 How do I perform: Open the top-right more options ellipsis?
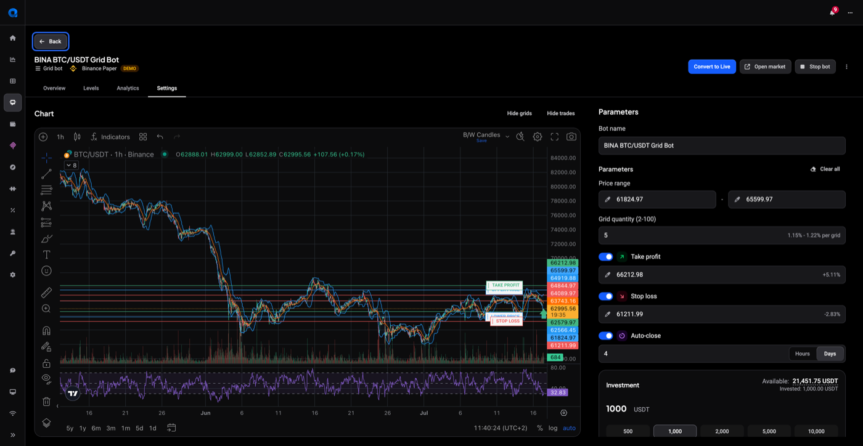pos(851,12)
